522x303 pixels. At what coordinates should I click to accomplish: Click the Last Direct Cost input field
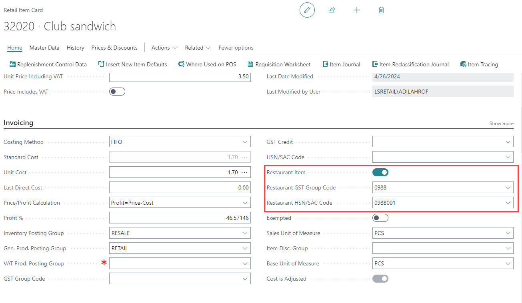coord(180,187)
